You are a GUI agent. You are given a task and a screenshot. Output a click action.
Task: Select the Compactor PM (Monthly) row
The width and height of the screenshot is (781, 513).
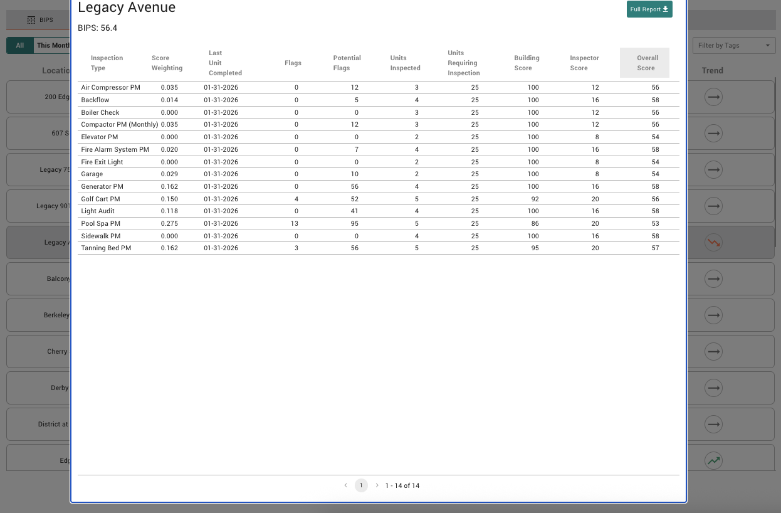coord(379,125)
